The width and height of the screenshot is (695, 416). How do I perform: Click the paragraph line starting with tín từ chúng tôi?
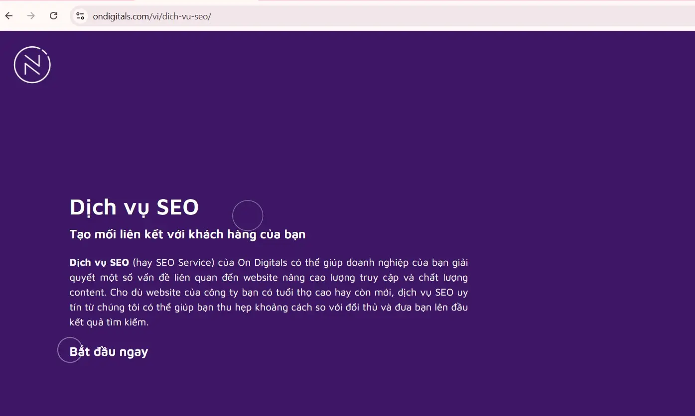click(269, 307)
